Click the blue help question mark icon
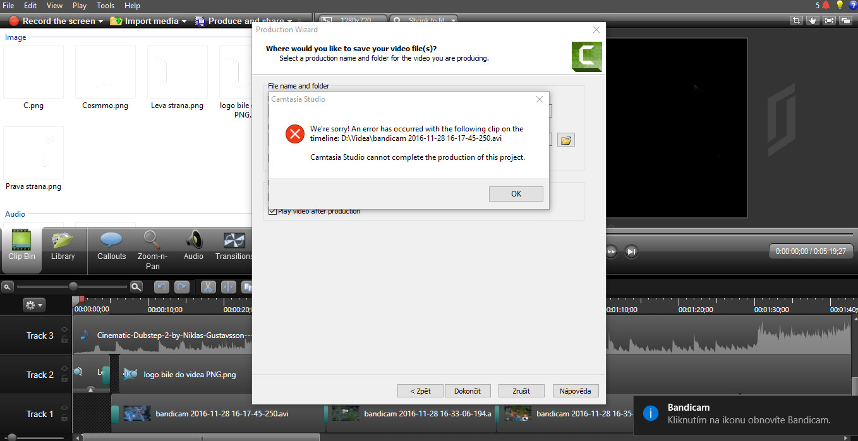 click(x=853, y=5)
